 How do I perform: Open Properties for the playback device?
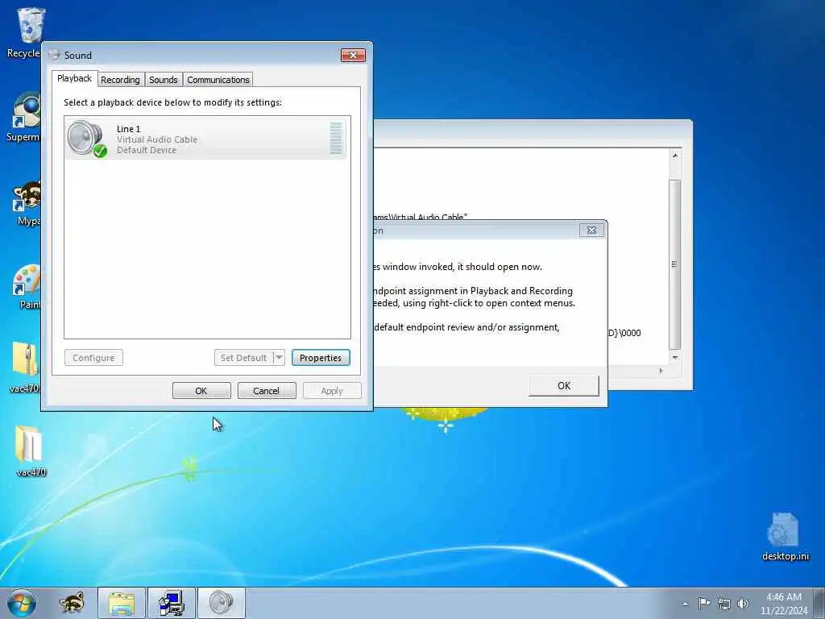click(x=321, y=357)
